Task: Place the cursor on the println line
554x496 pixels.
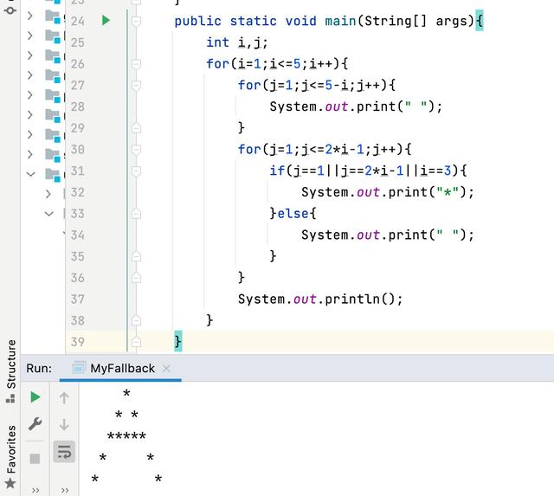Action: click(x=320, y=299)
